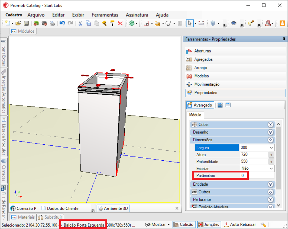Click the tool icon after Auto Rebaixar
Viewport: 288px width, 229px height.
tap(263, 224)
